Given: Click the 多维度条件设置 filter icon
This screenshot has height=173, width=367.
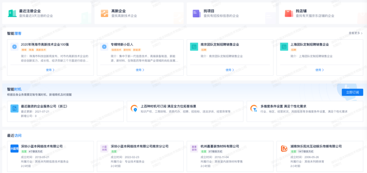Looking at the screenshot, I should 254,108.
